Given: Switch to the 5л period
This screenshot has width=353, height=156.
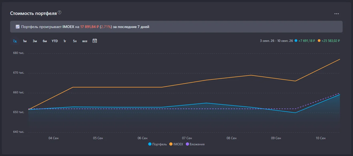Looking at the screenshot, I should tap(75, 41).
